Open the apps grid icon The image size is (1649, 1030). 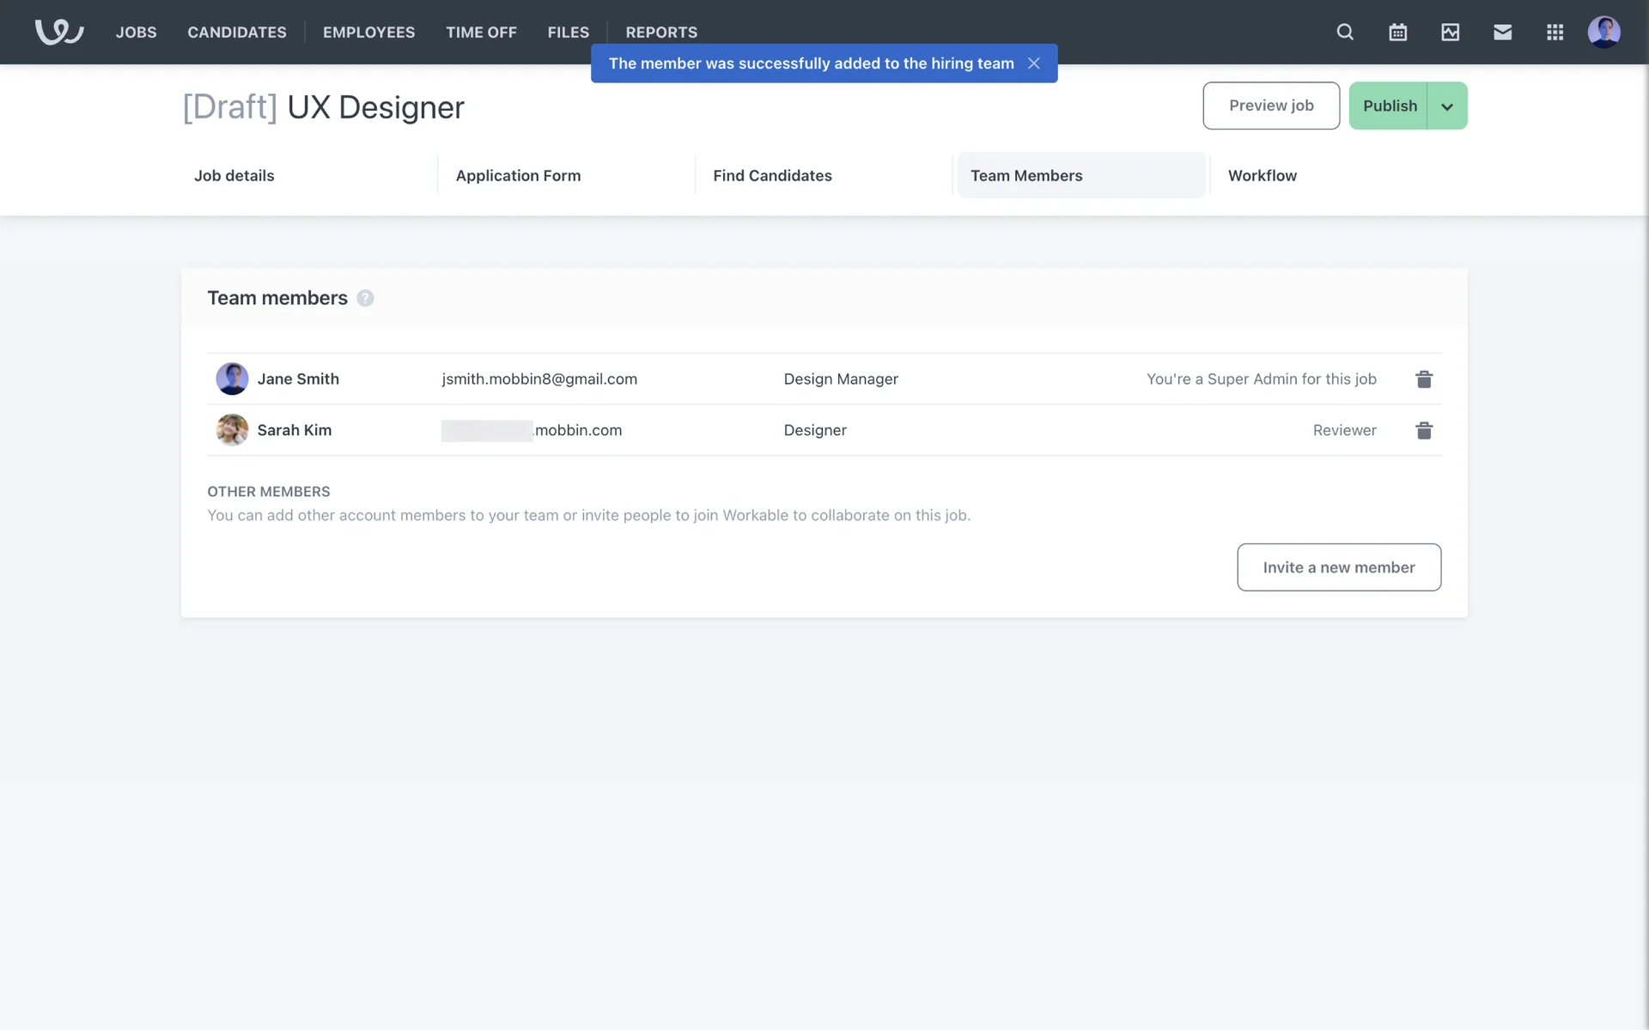[1555, 32]
